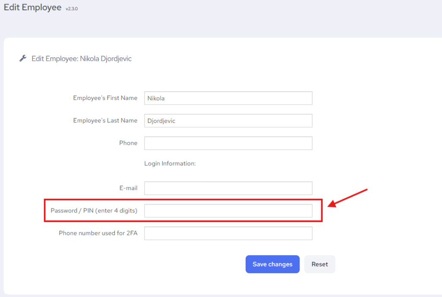Screen dimensions: 442x297
Task: Click the Reset button
Action: pos(319,264)
